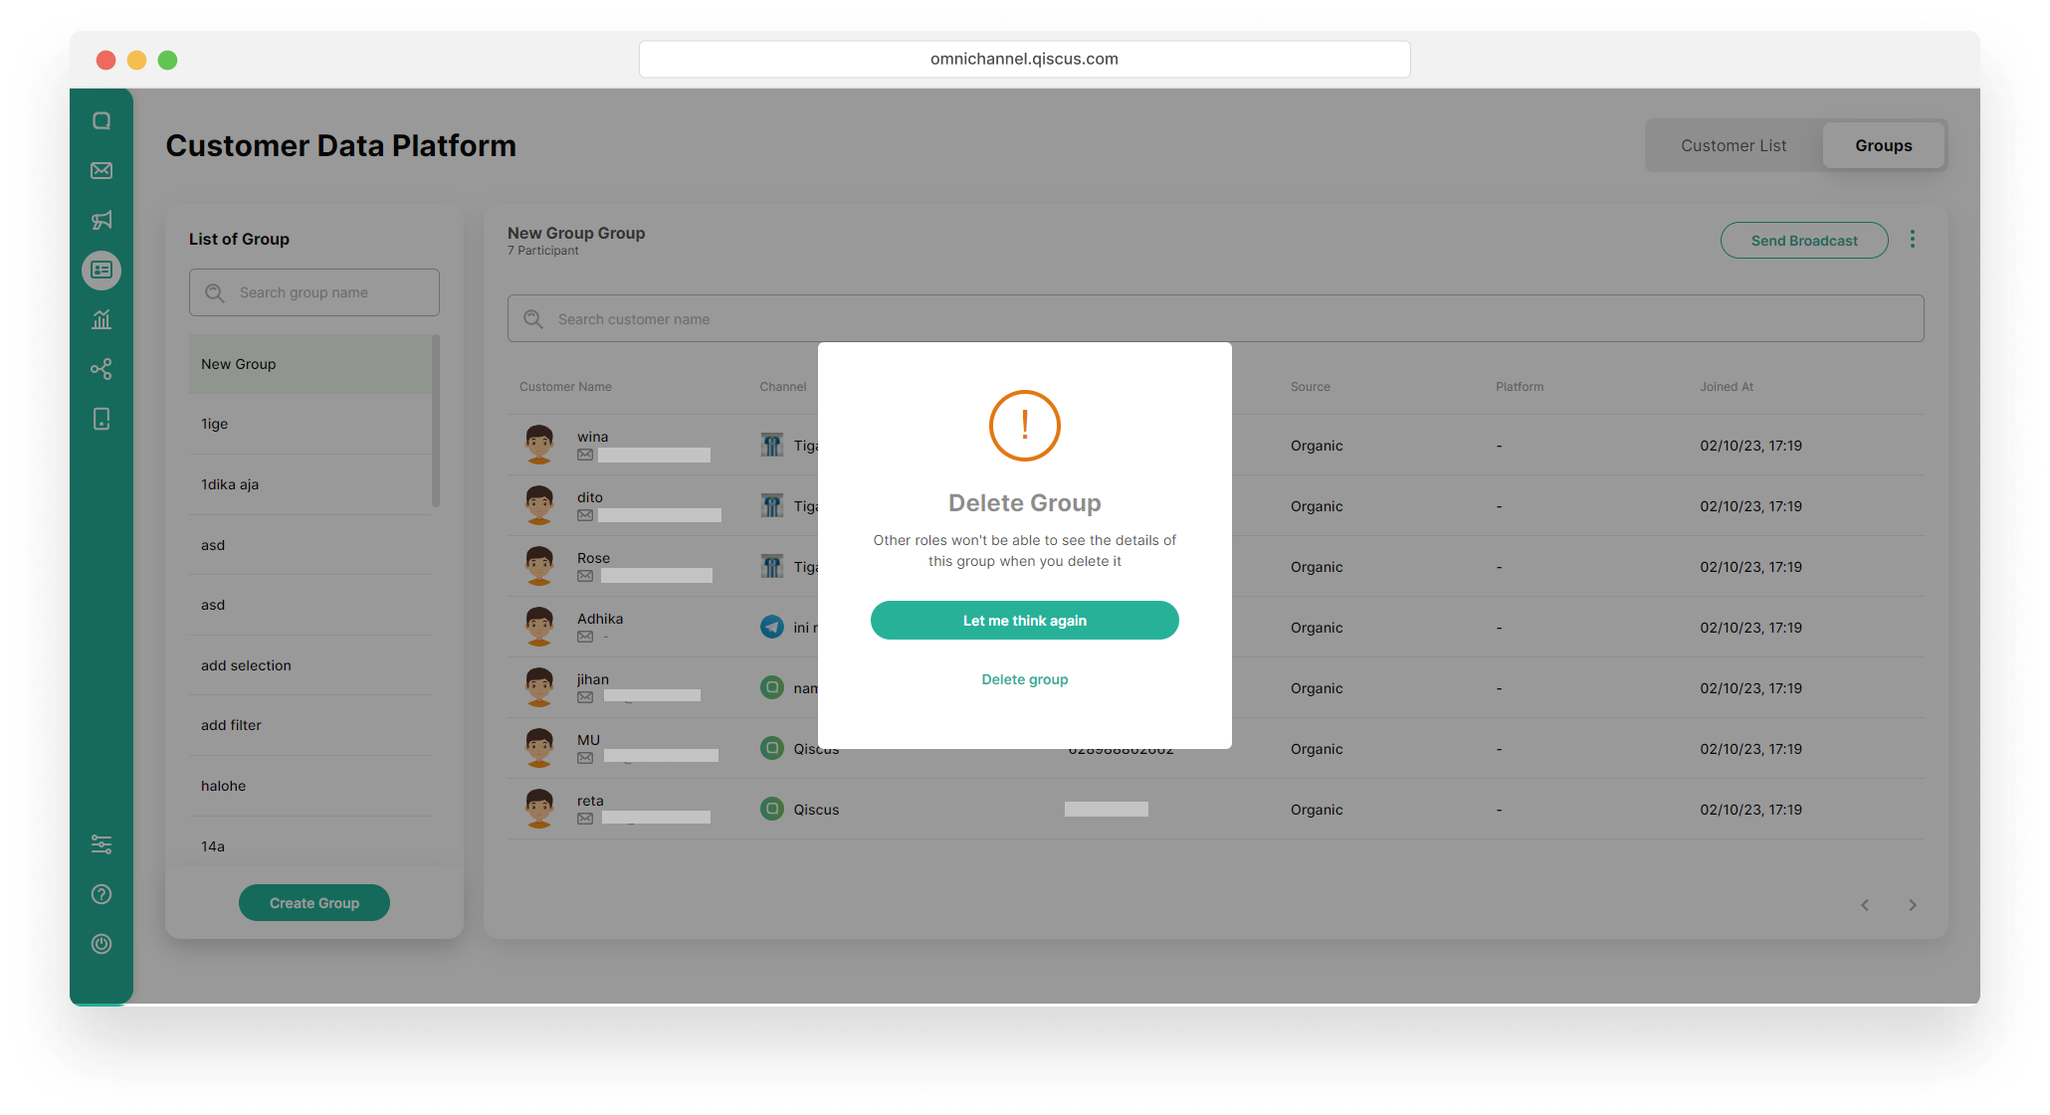The width and height of the screenshot is (2050, 1115).
Task: Open the analytics chart sidebar icon
Action: click(x=102, y=320)
